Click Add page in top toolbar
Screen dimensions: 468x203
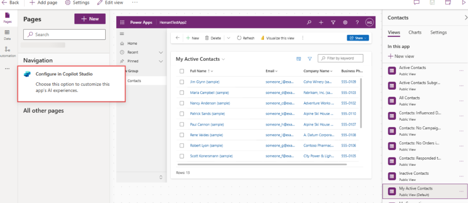[43, 3]
